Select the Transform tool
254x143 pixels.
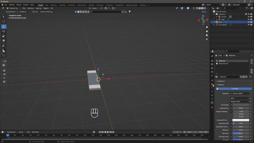coord(4,41)
